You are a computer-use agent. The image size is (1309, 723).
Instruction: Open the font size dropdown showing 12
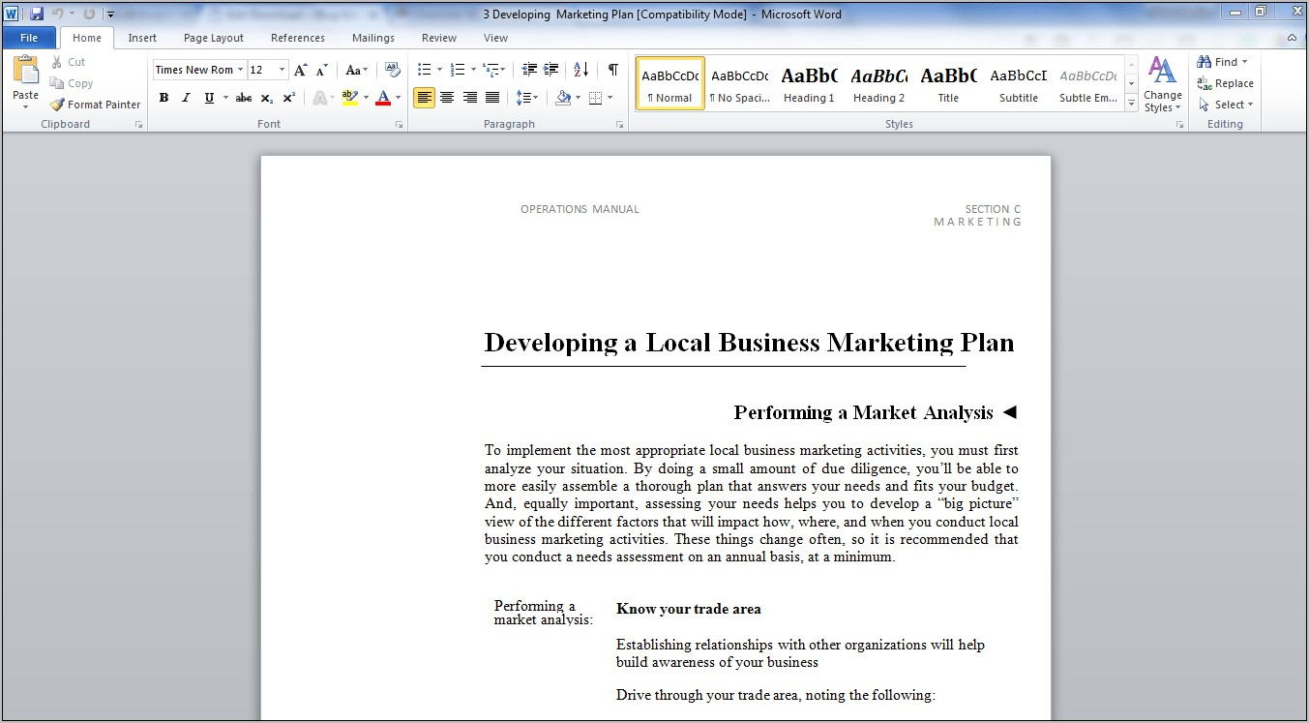click(x=282, y=70)
